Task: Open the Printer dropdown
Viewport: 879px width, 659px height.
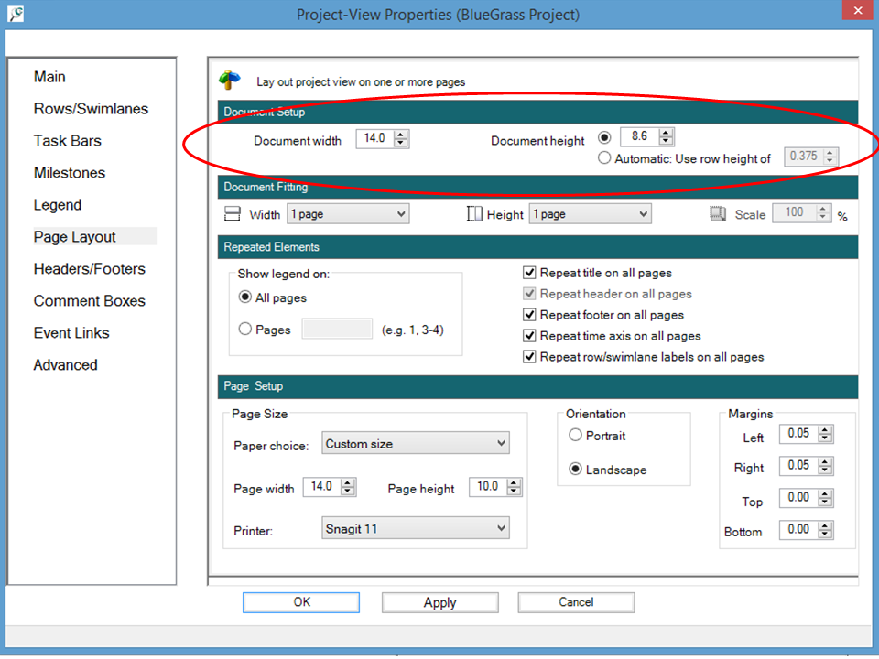Action: (x=416, y=528)
